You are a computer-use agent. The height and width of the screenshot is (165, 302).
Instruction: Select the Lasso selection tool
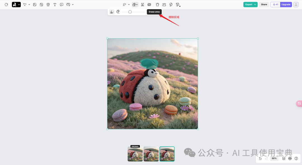click(x=125, y=4)
